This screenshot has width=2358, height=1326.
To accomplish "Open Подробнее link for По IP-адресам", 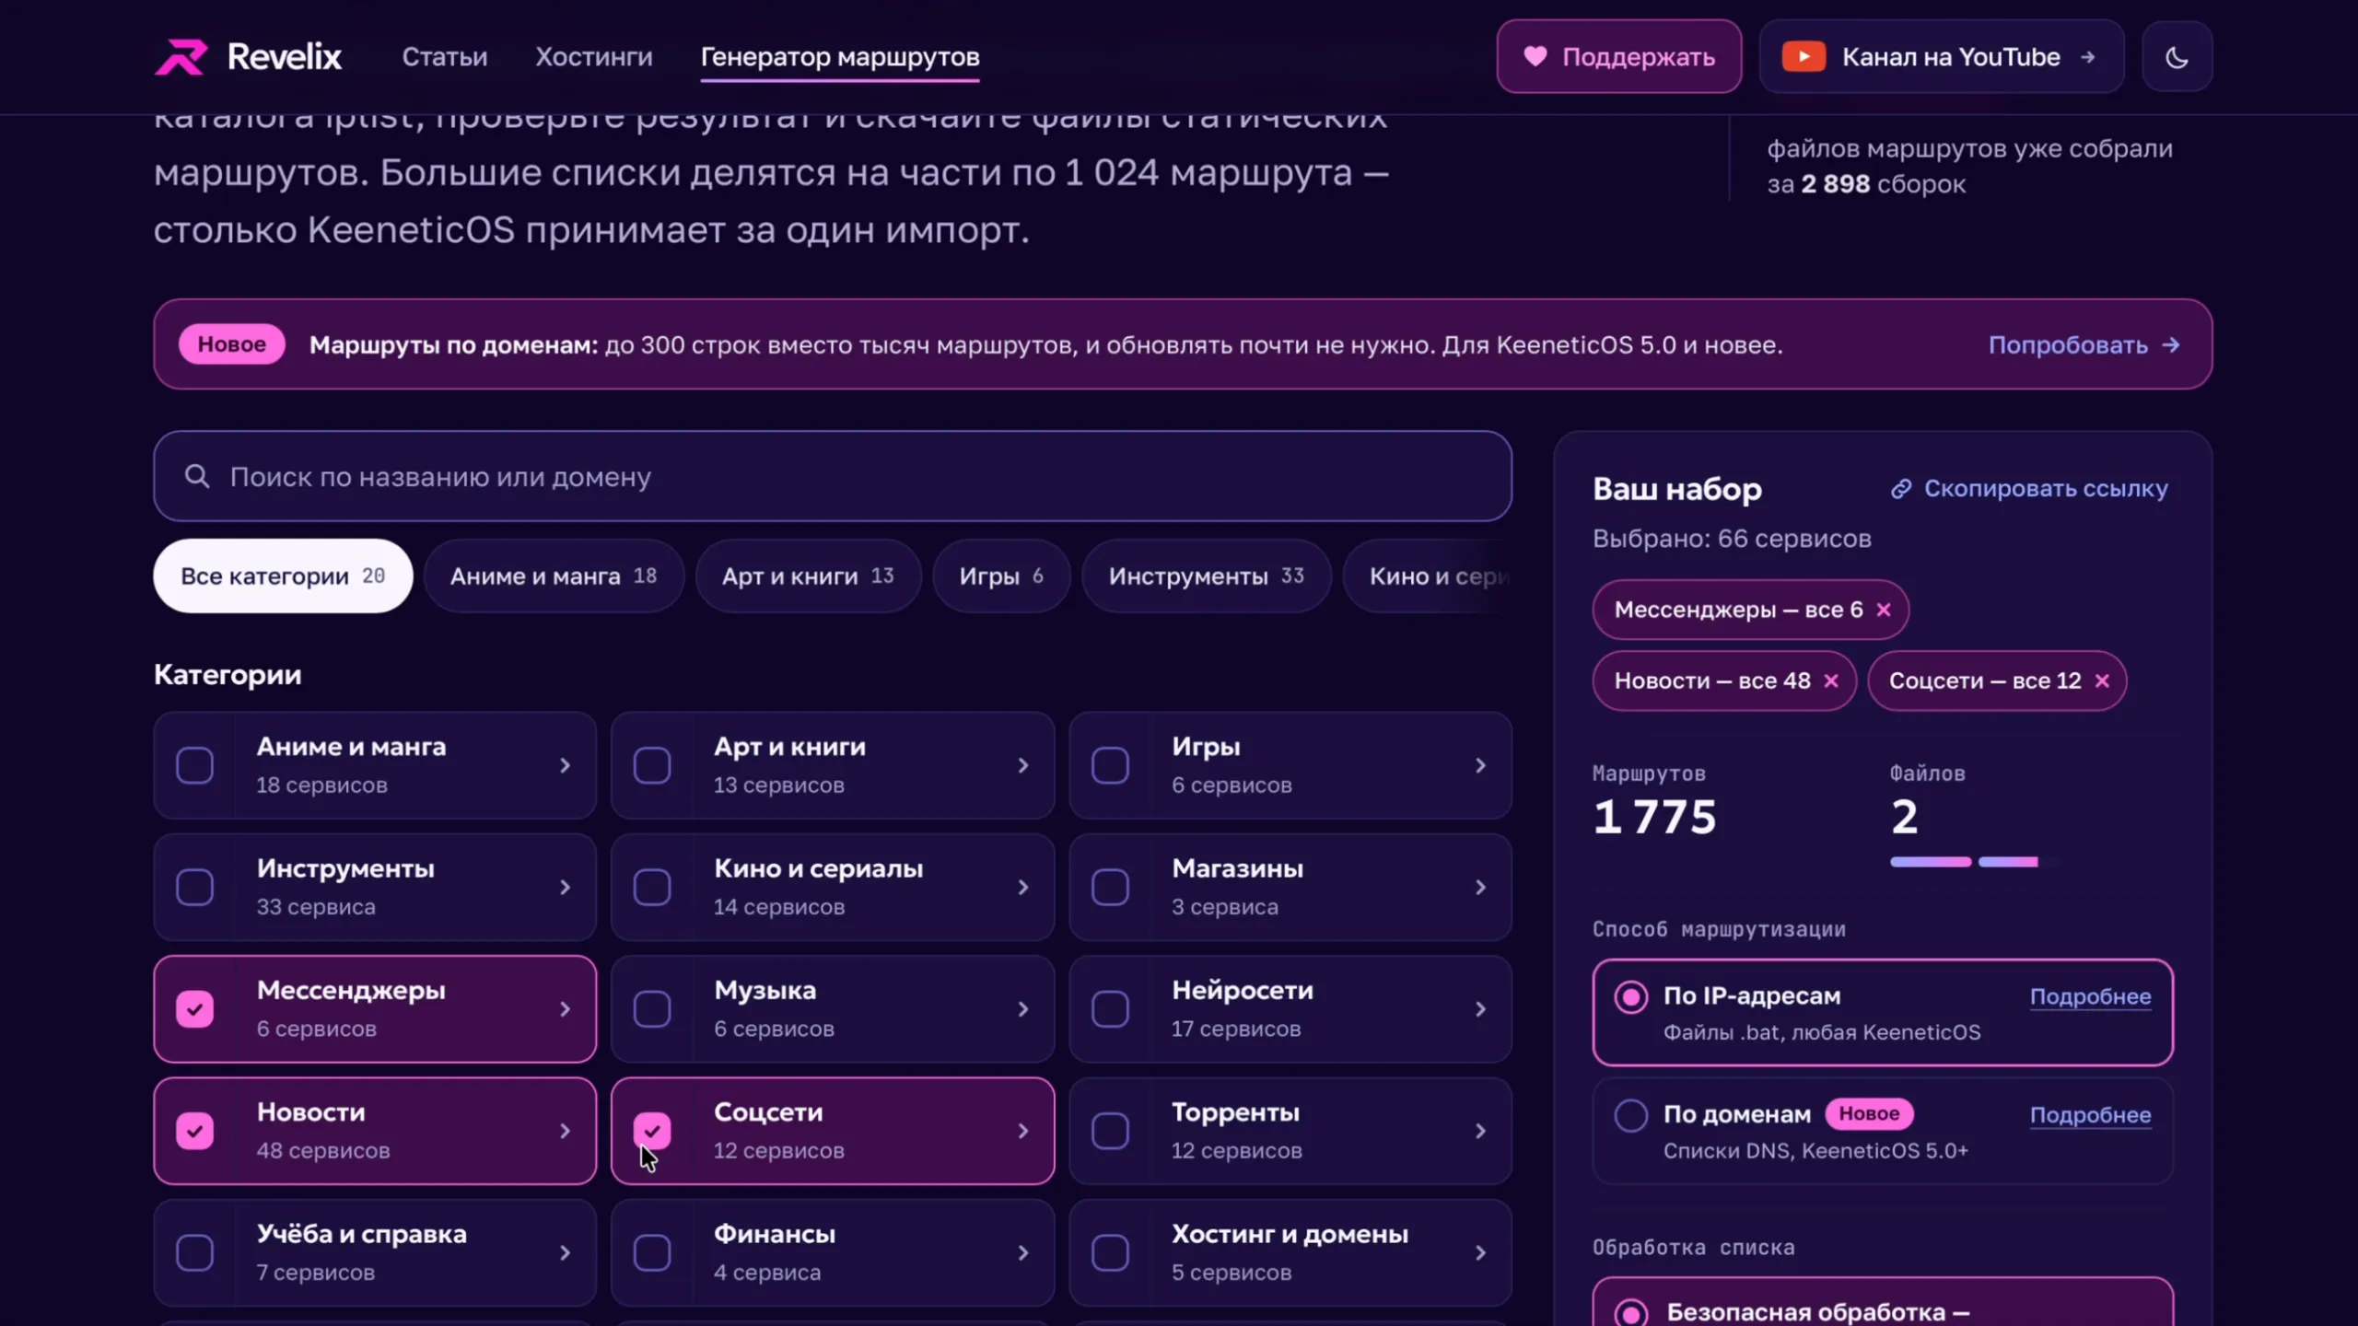I will point(2090,996).
